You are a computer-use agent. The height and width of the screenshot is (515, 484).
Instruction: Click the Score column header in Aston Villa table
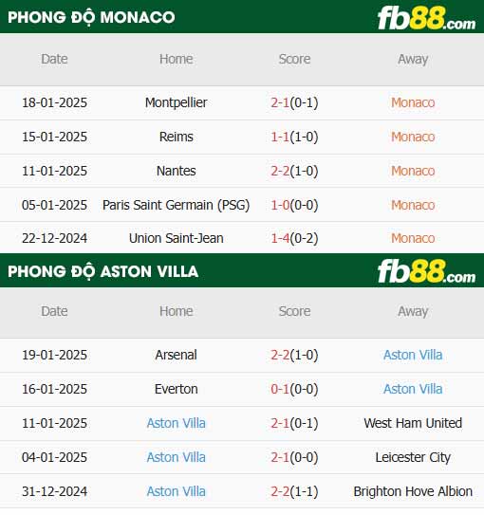[x=294, y=311]
